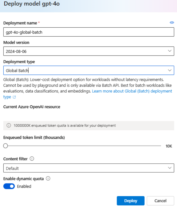Click the Deployment type chevron arrow
Viewport: 177px width, 213px height.
[170, 70]
